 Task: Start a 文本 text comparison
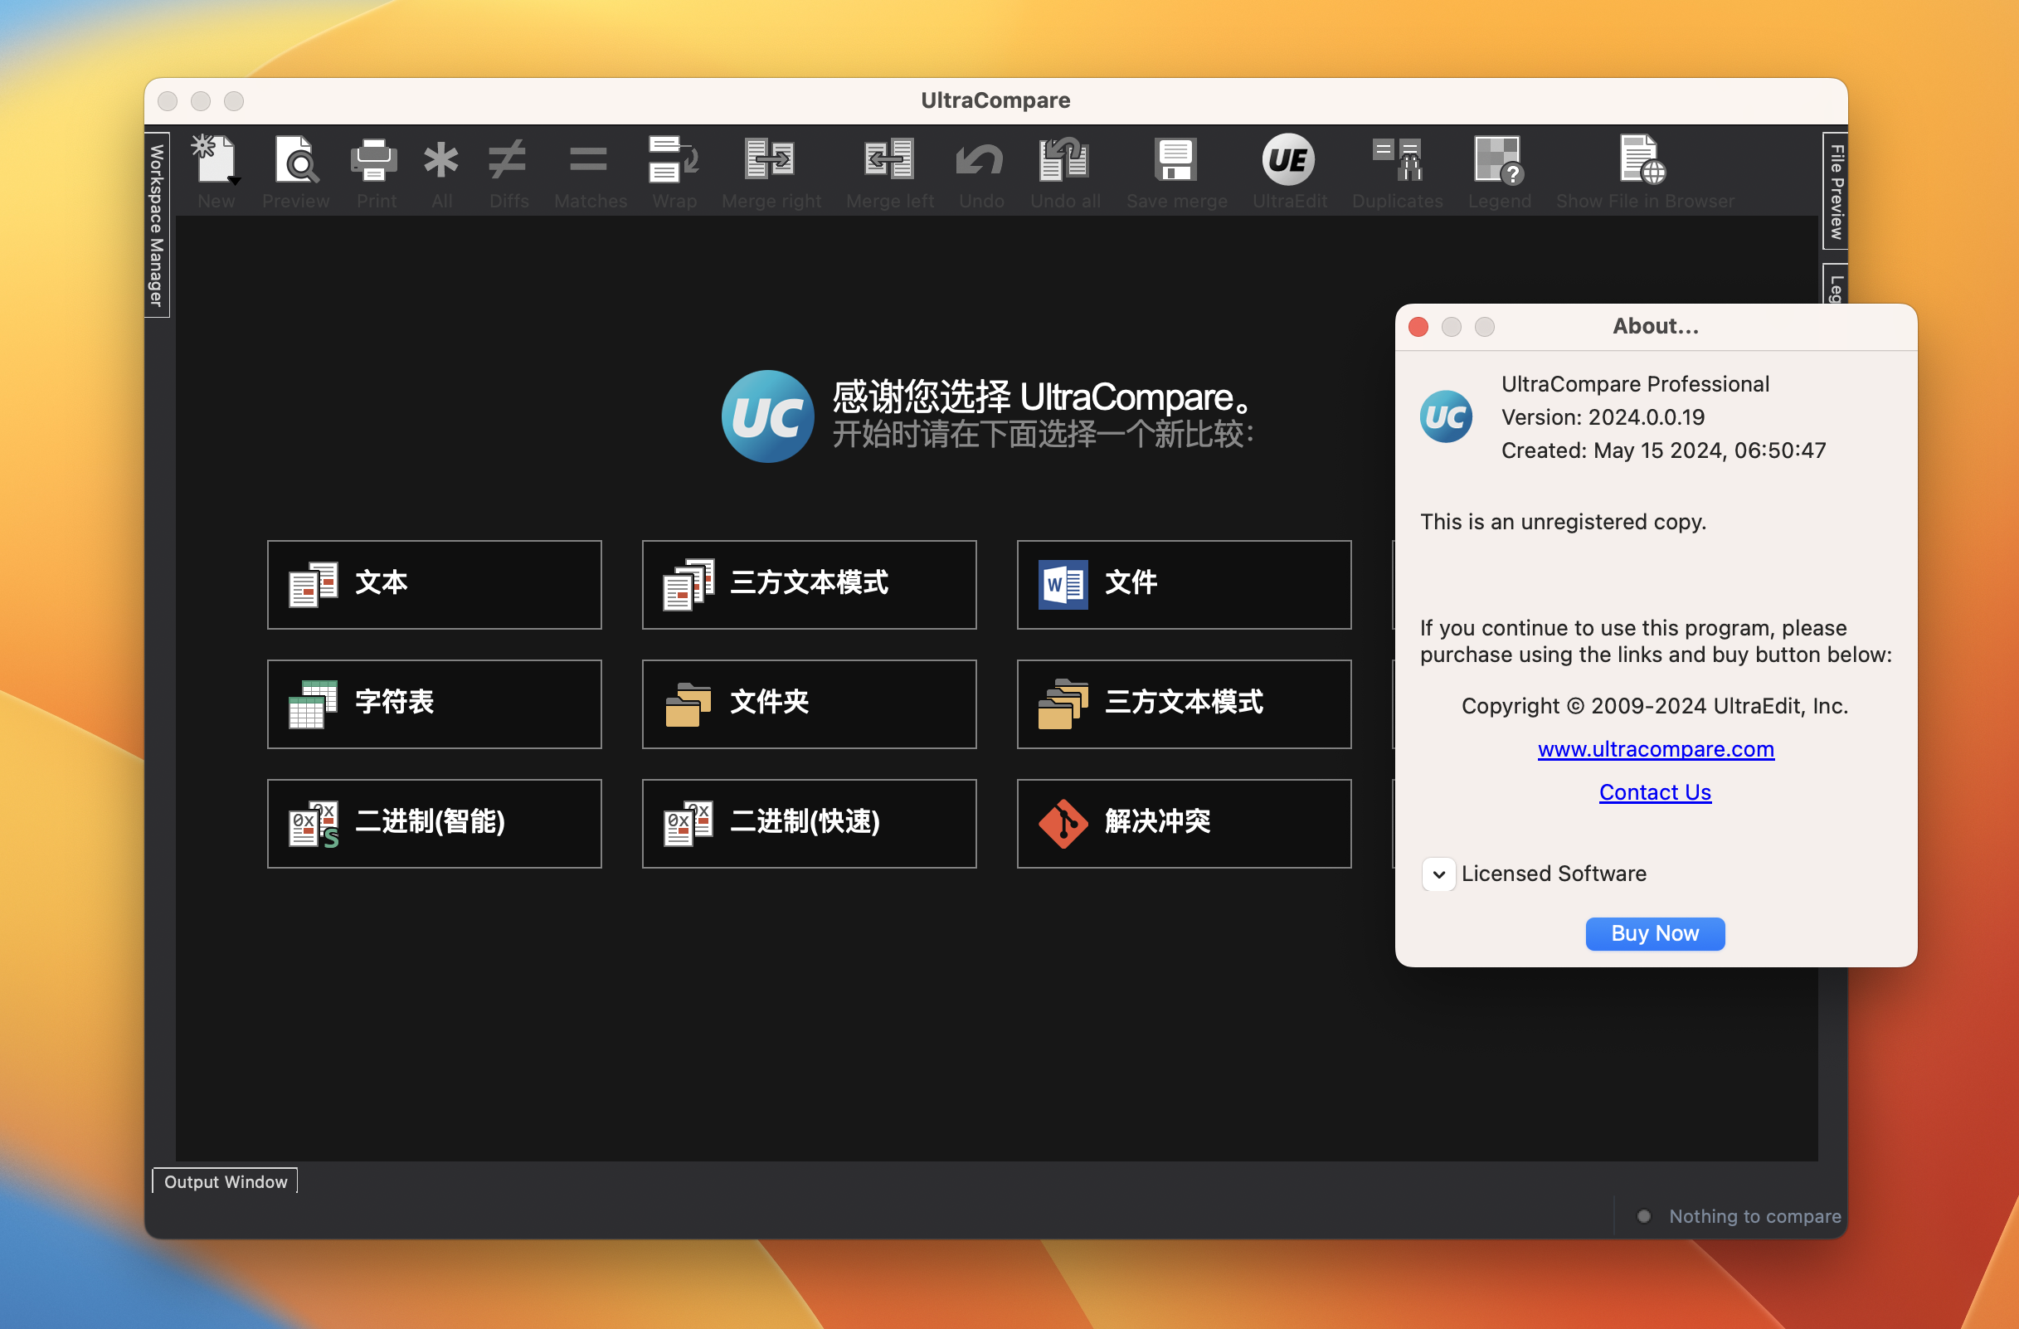[435, 585]
